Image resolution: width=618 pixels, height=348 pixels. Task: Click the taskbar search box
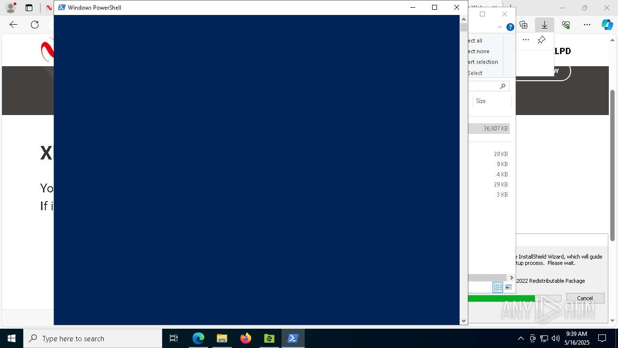pyautogui.click(x=93, y=338)
